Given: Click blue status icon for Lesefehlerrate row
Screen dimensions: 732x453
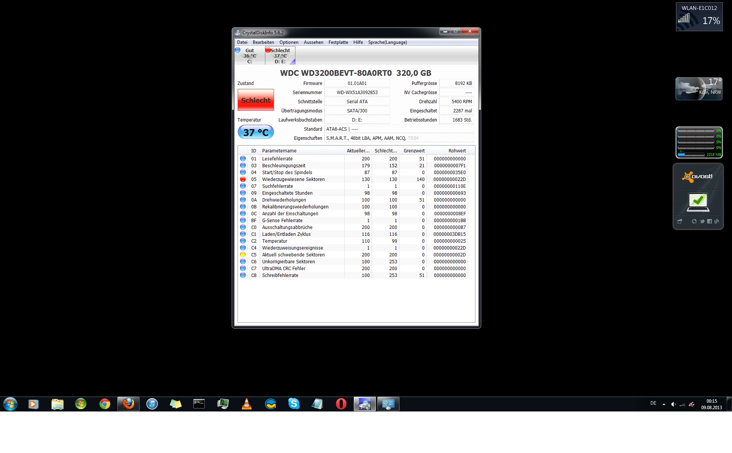Looking at the screenshot, I should (x=243, y=159).
